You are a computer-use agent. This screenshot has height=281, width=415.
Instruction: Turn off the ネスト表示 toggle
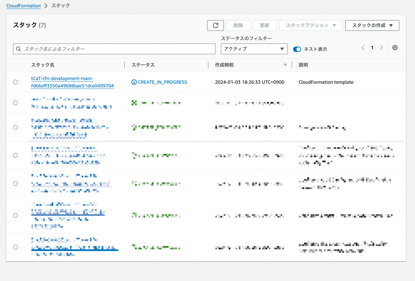(x=297, y=49)
